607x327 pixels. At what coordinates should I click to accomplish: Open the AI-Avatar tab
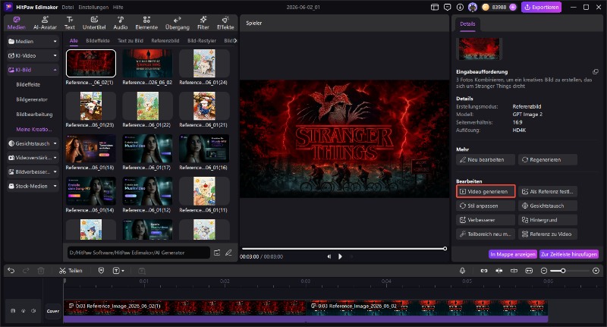point(45,24)
